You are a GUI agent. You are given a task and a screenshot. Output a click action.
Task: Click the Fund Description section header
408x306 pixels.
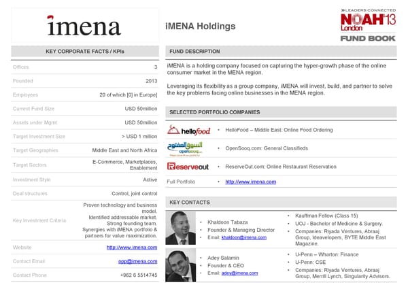click(194, 52)
